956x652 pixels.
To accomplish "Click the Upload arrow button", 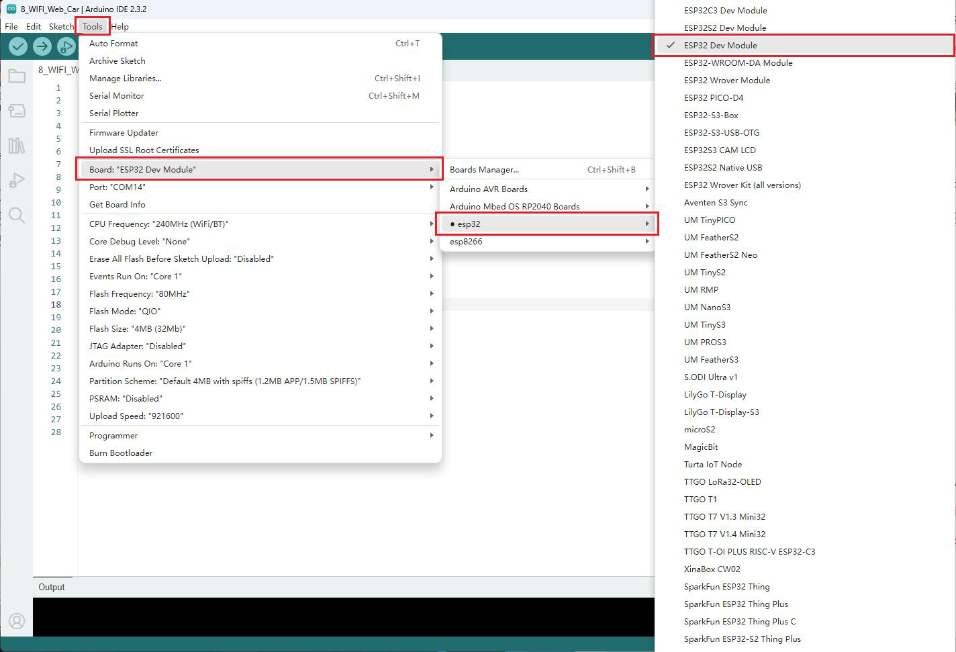I will pyautogui.click(x=42, y=46).
